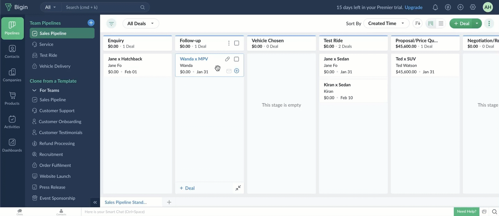Open the settings gear in top bar

473,7
